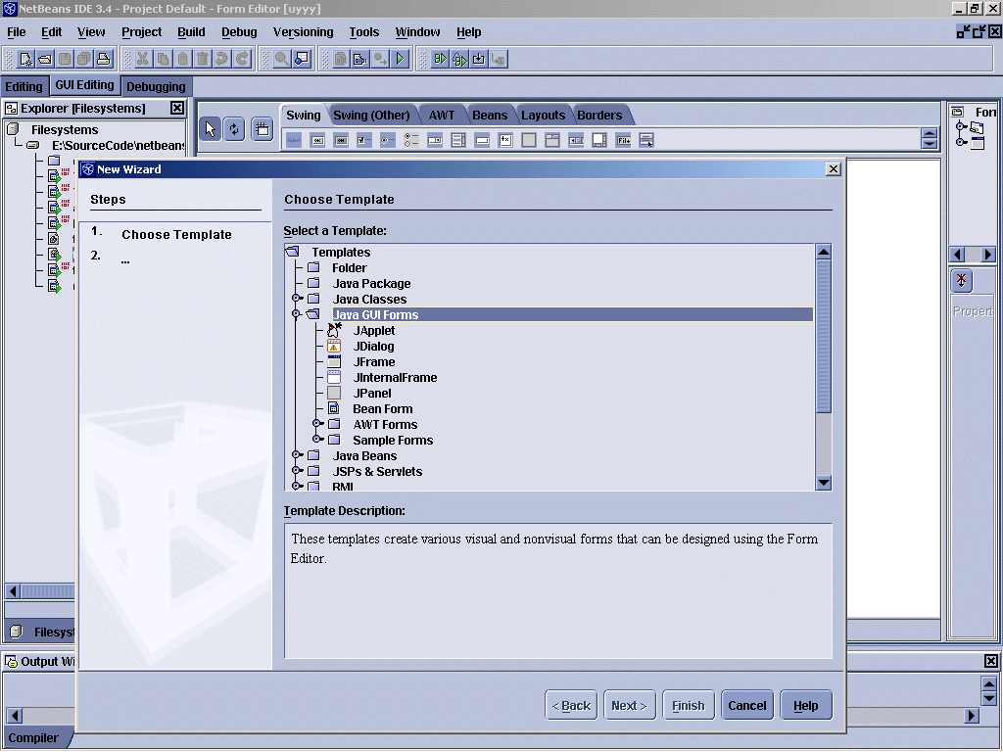Click the Copy toolbar icon
The height and width of the screenshot is (752, 1003).
[163, 60]
